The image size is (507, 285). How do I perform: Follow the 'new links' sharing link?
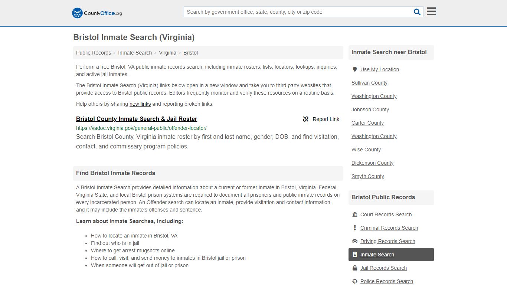pos(140,104)
